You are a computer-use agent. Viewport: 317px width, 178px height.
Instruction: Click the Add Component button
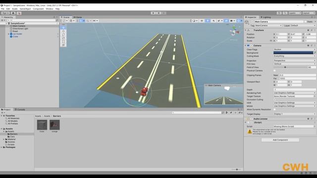(x=280, y=140)
